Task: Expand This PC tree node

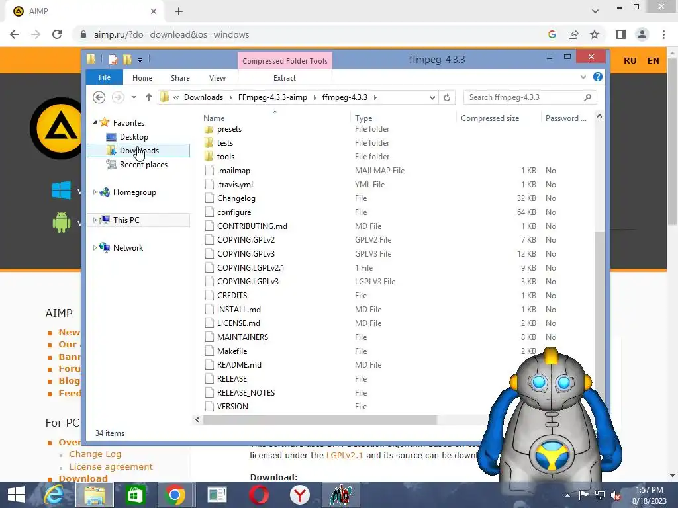Action: coord(95,220)
